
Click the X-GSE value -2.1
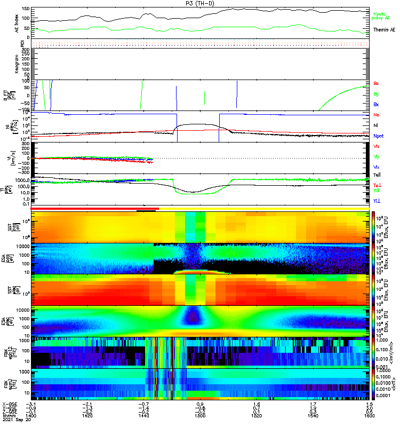point(87,404)
